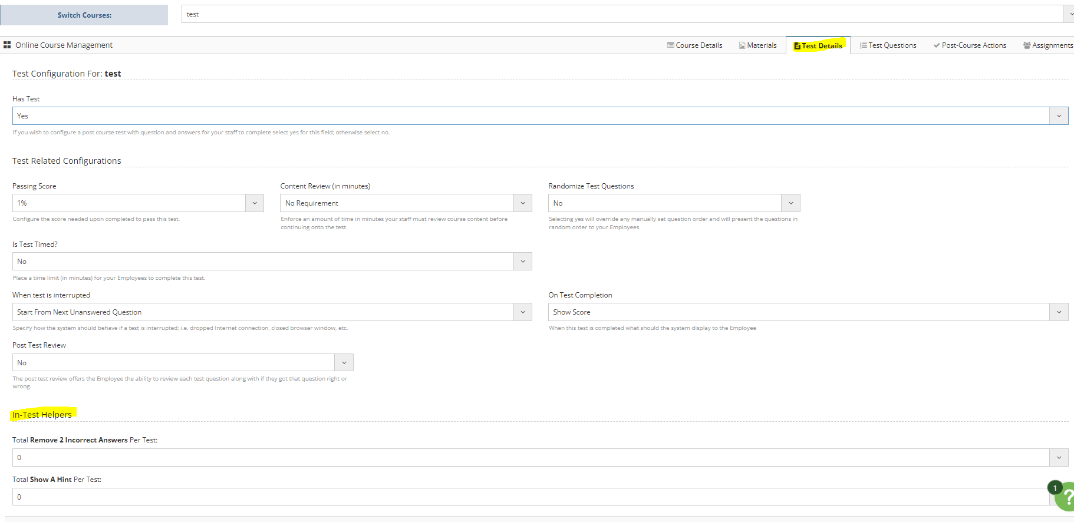Expand the On Test Completion dropdown

coord(1058,312)
